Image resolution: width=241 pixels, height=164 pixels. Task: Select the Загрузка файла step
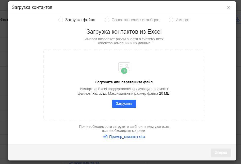coord(77,20)
